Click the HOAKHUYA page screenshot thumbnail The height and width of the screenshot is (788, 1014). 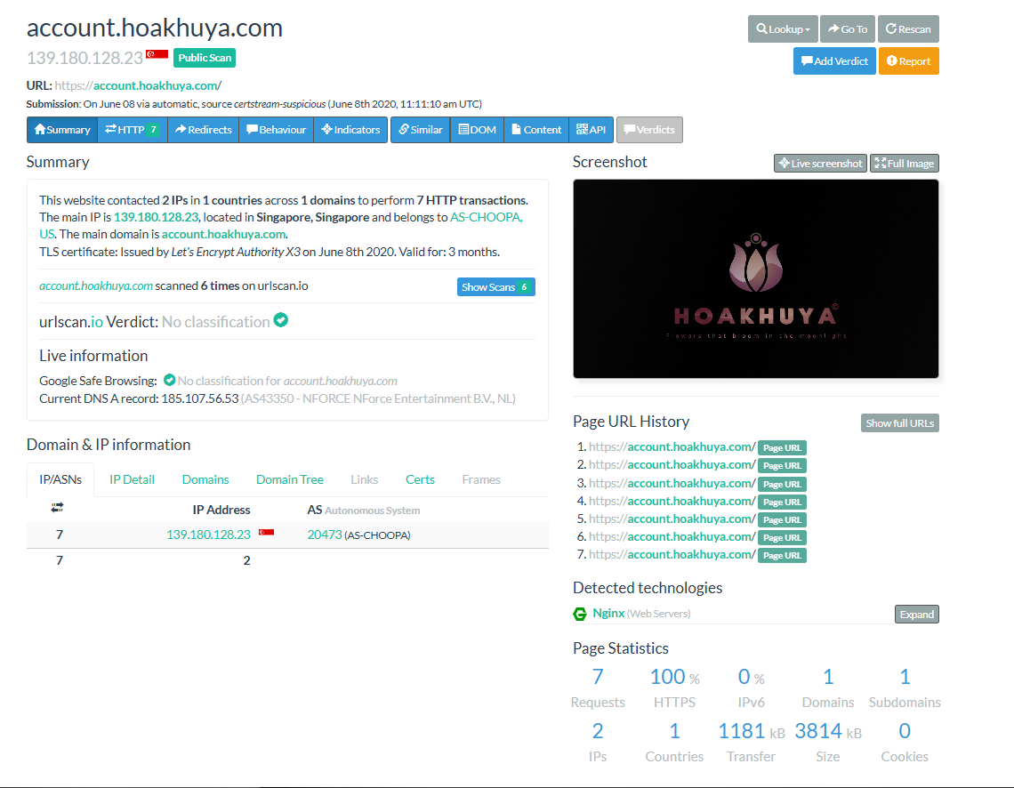[x=755, y=278]
